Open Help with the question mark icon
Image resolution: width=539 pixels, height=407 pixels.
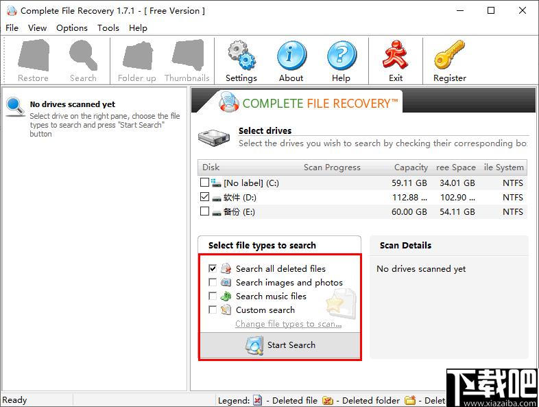(x=342, y=56)
